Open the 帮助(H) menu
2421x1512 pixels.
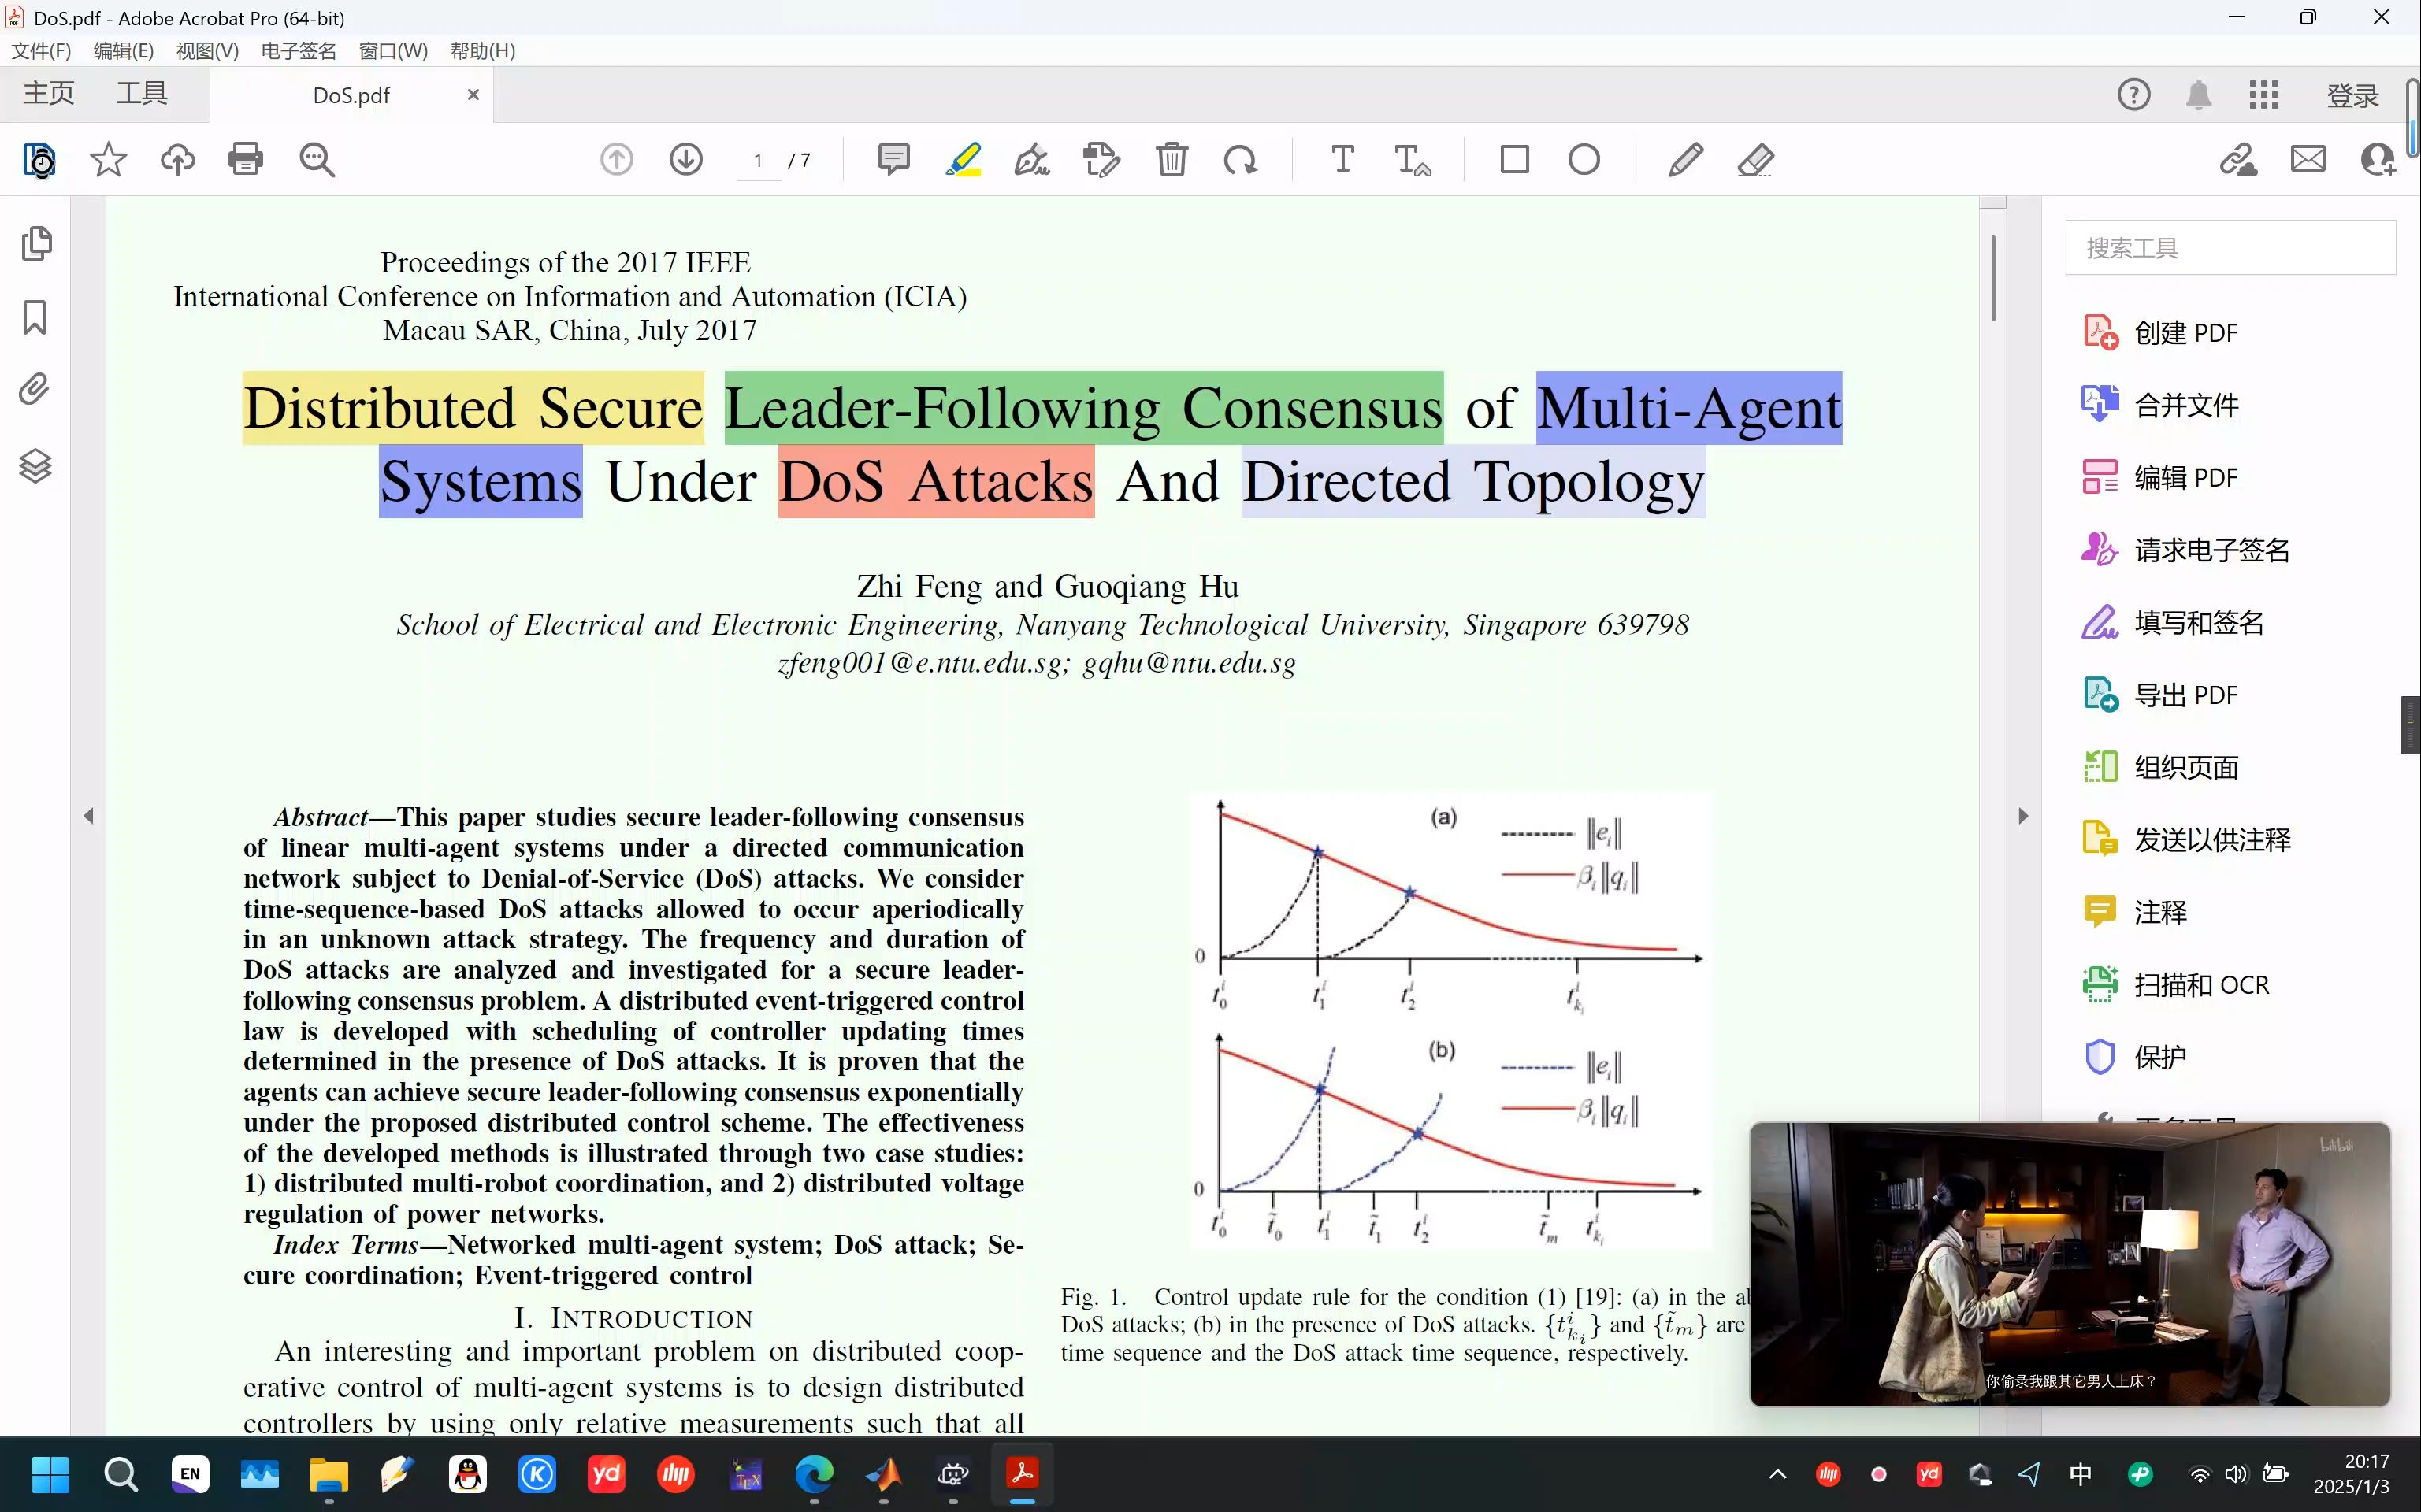[483, 50]
